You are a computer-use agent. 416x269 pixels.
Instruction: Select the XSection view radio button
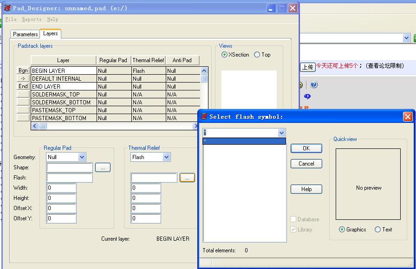[225, 55]
